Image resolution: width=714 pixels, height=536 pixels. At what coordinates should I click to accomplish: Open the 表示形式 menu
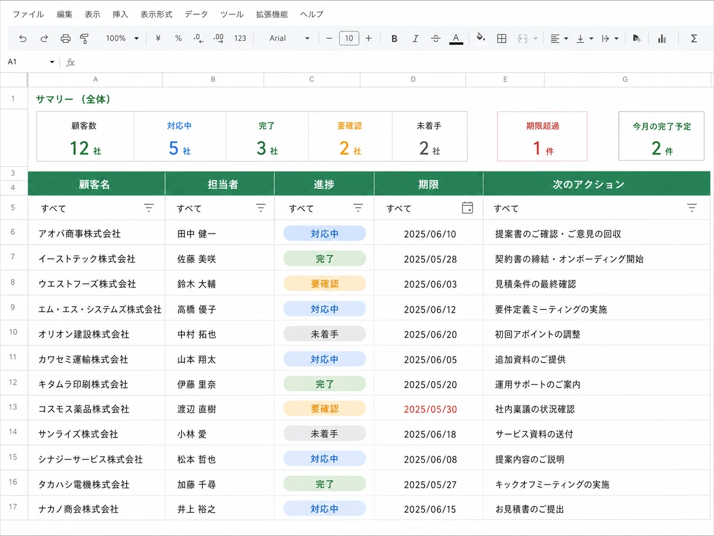[x=156, y=14]
